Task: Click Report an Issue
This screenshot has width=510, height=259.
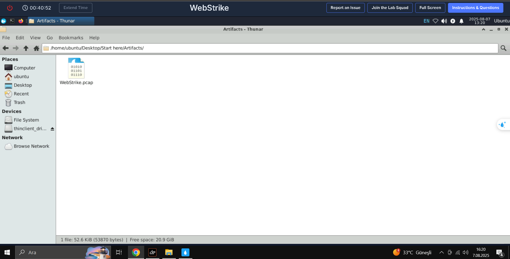Action: point(346,8)
